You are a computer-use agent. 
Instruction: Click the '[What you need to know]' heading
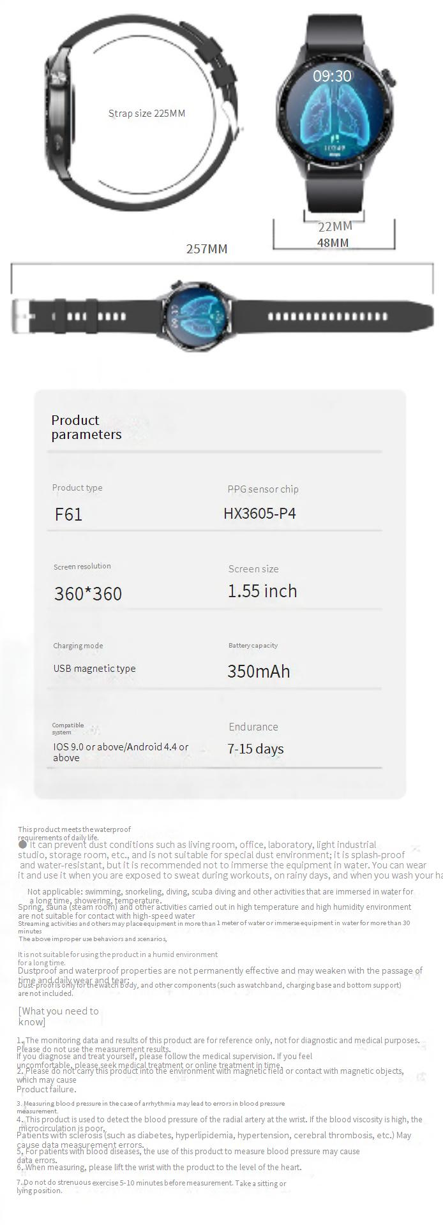tap(59, 1016)
